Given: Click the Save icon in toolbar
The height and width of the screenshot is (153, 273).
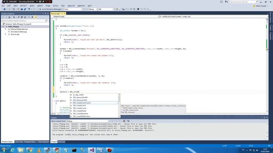Looking at the screenshot, I should tap(22, 9).
